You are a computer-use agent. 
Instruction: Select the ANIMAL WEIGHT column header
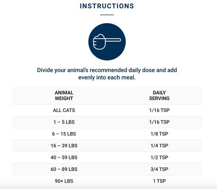[x=64, y=95]
